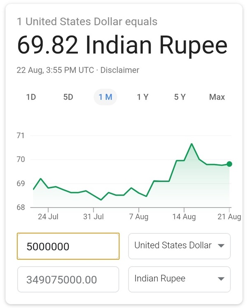The image size is (248, 308).
Task: Select the 1 M range tab
Action: pyautogui.click(x=105, y=97)
